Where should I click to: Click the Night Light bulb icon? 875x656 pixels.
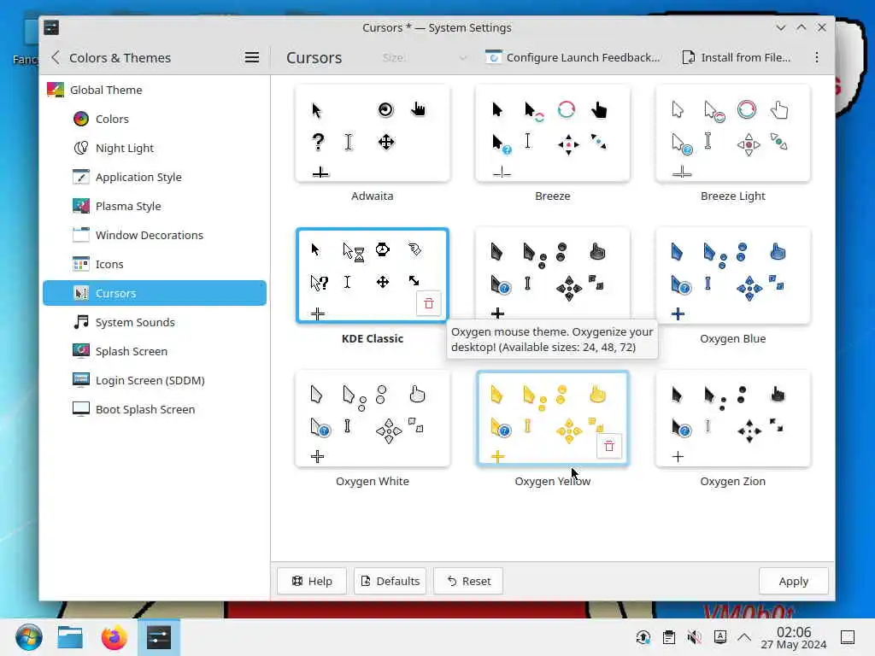point(81,148)
